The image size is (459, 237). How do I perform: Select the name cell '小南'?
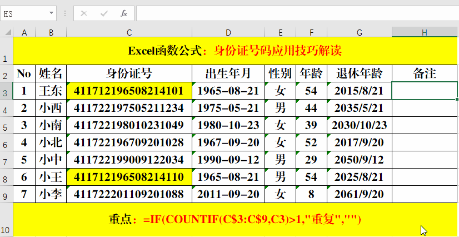point(51,125)
